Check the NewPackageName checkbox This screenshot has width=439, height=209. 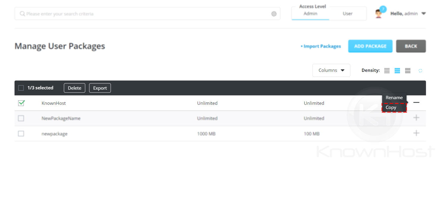tap(21, 118)
